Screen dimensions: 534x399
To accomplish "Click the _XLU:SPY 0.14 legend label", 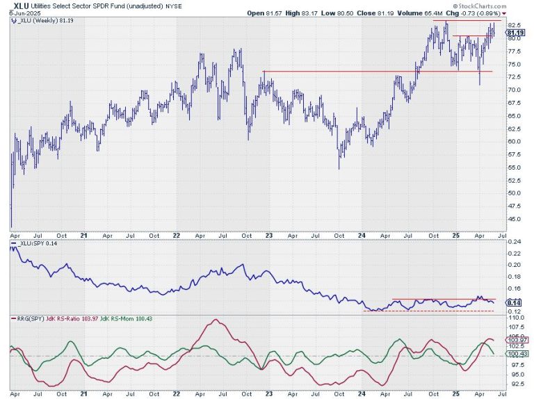I will pyautogui.click(x=37, y=244).
